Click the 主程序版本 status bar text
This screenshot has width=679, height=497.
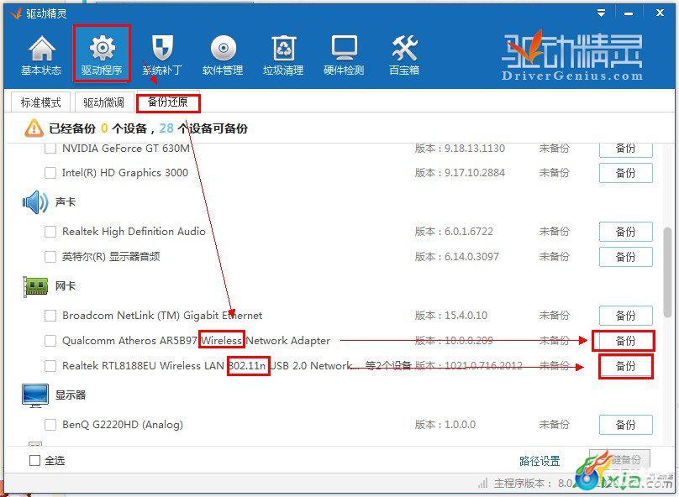tap(523, 484)
